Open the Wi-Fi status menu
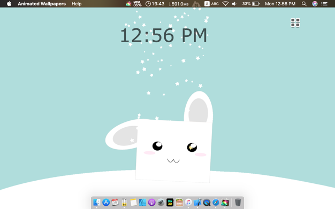The width and height of the screenshot is (335, 209). [x=225, y=4]
